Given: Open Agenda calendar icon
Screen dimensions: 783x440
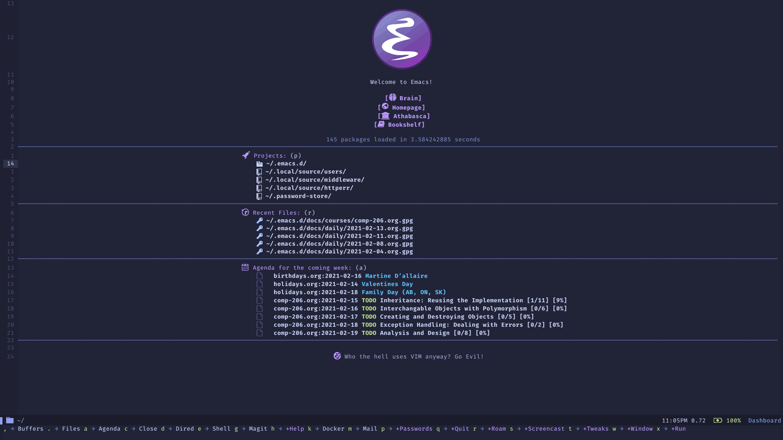Looking at the screenshot, I should [244, 268].
